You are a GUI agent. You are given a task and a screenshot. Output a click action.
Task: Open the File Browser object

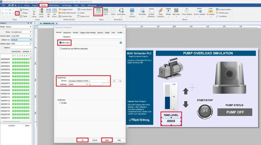(222, 13)
